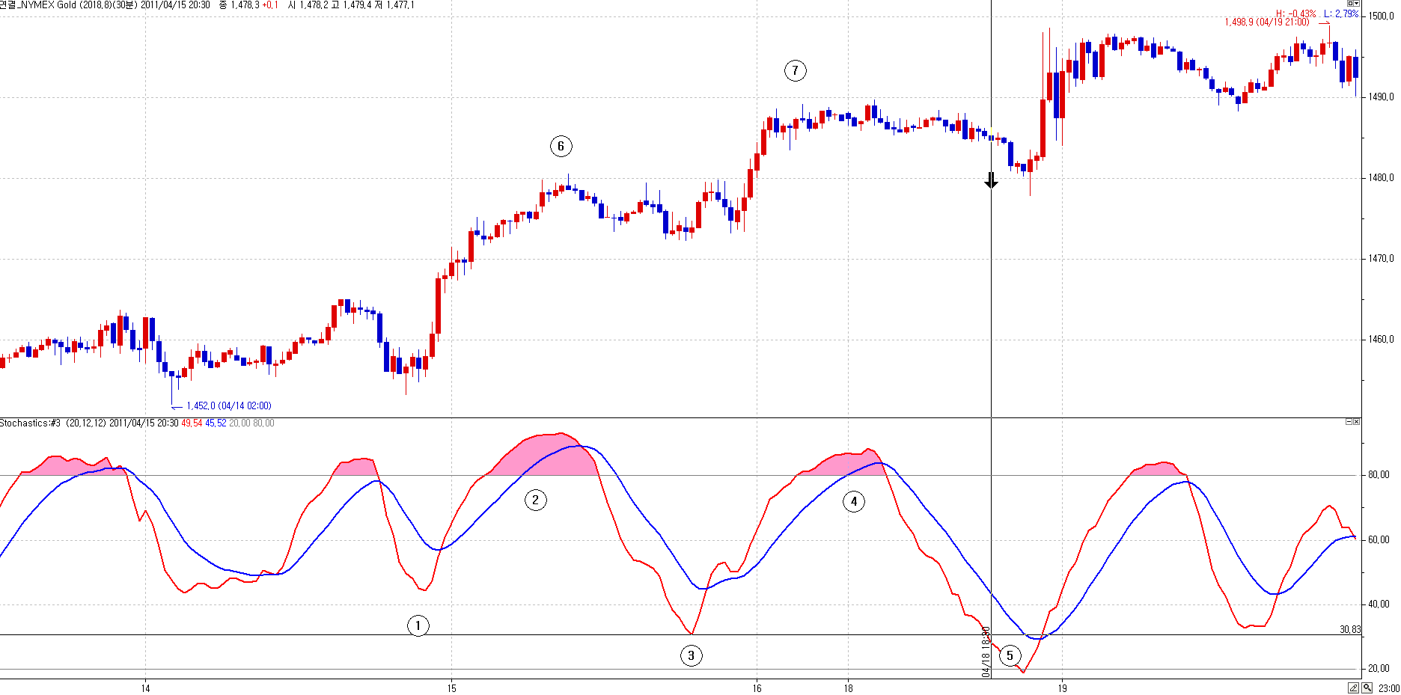This screenshot has width=1401, height=695.
Task: Click the black down arrow marker
Action: tap(991, 180)
